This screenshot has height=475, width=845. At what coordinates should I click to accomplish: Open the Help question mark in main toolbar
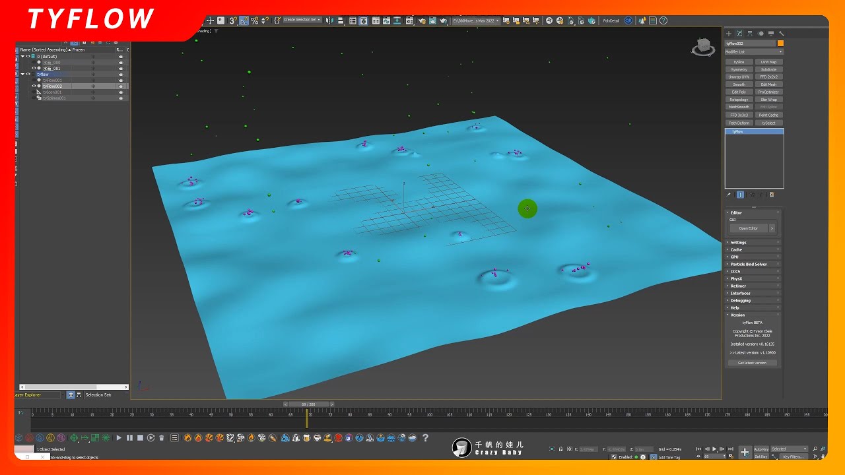(663, 20)
